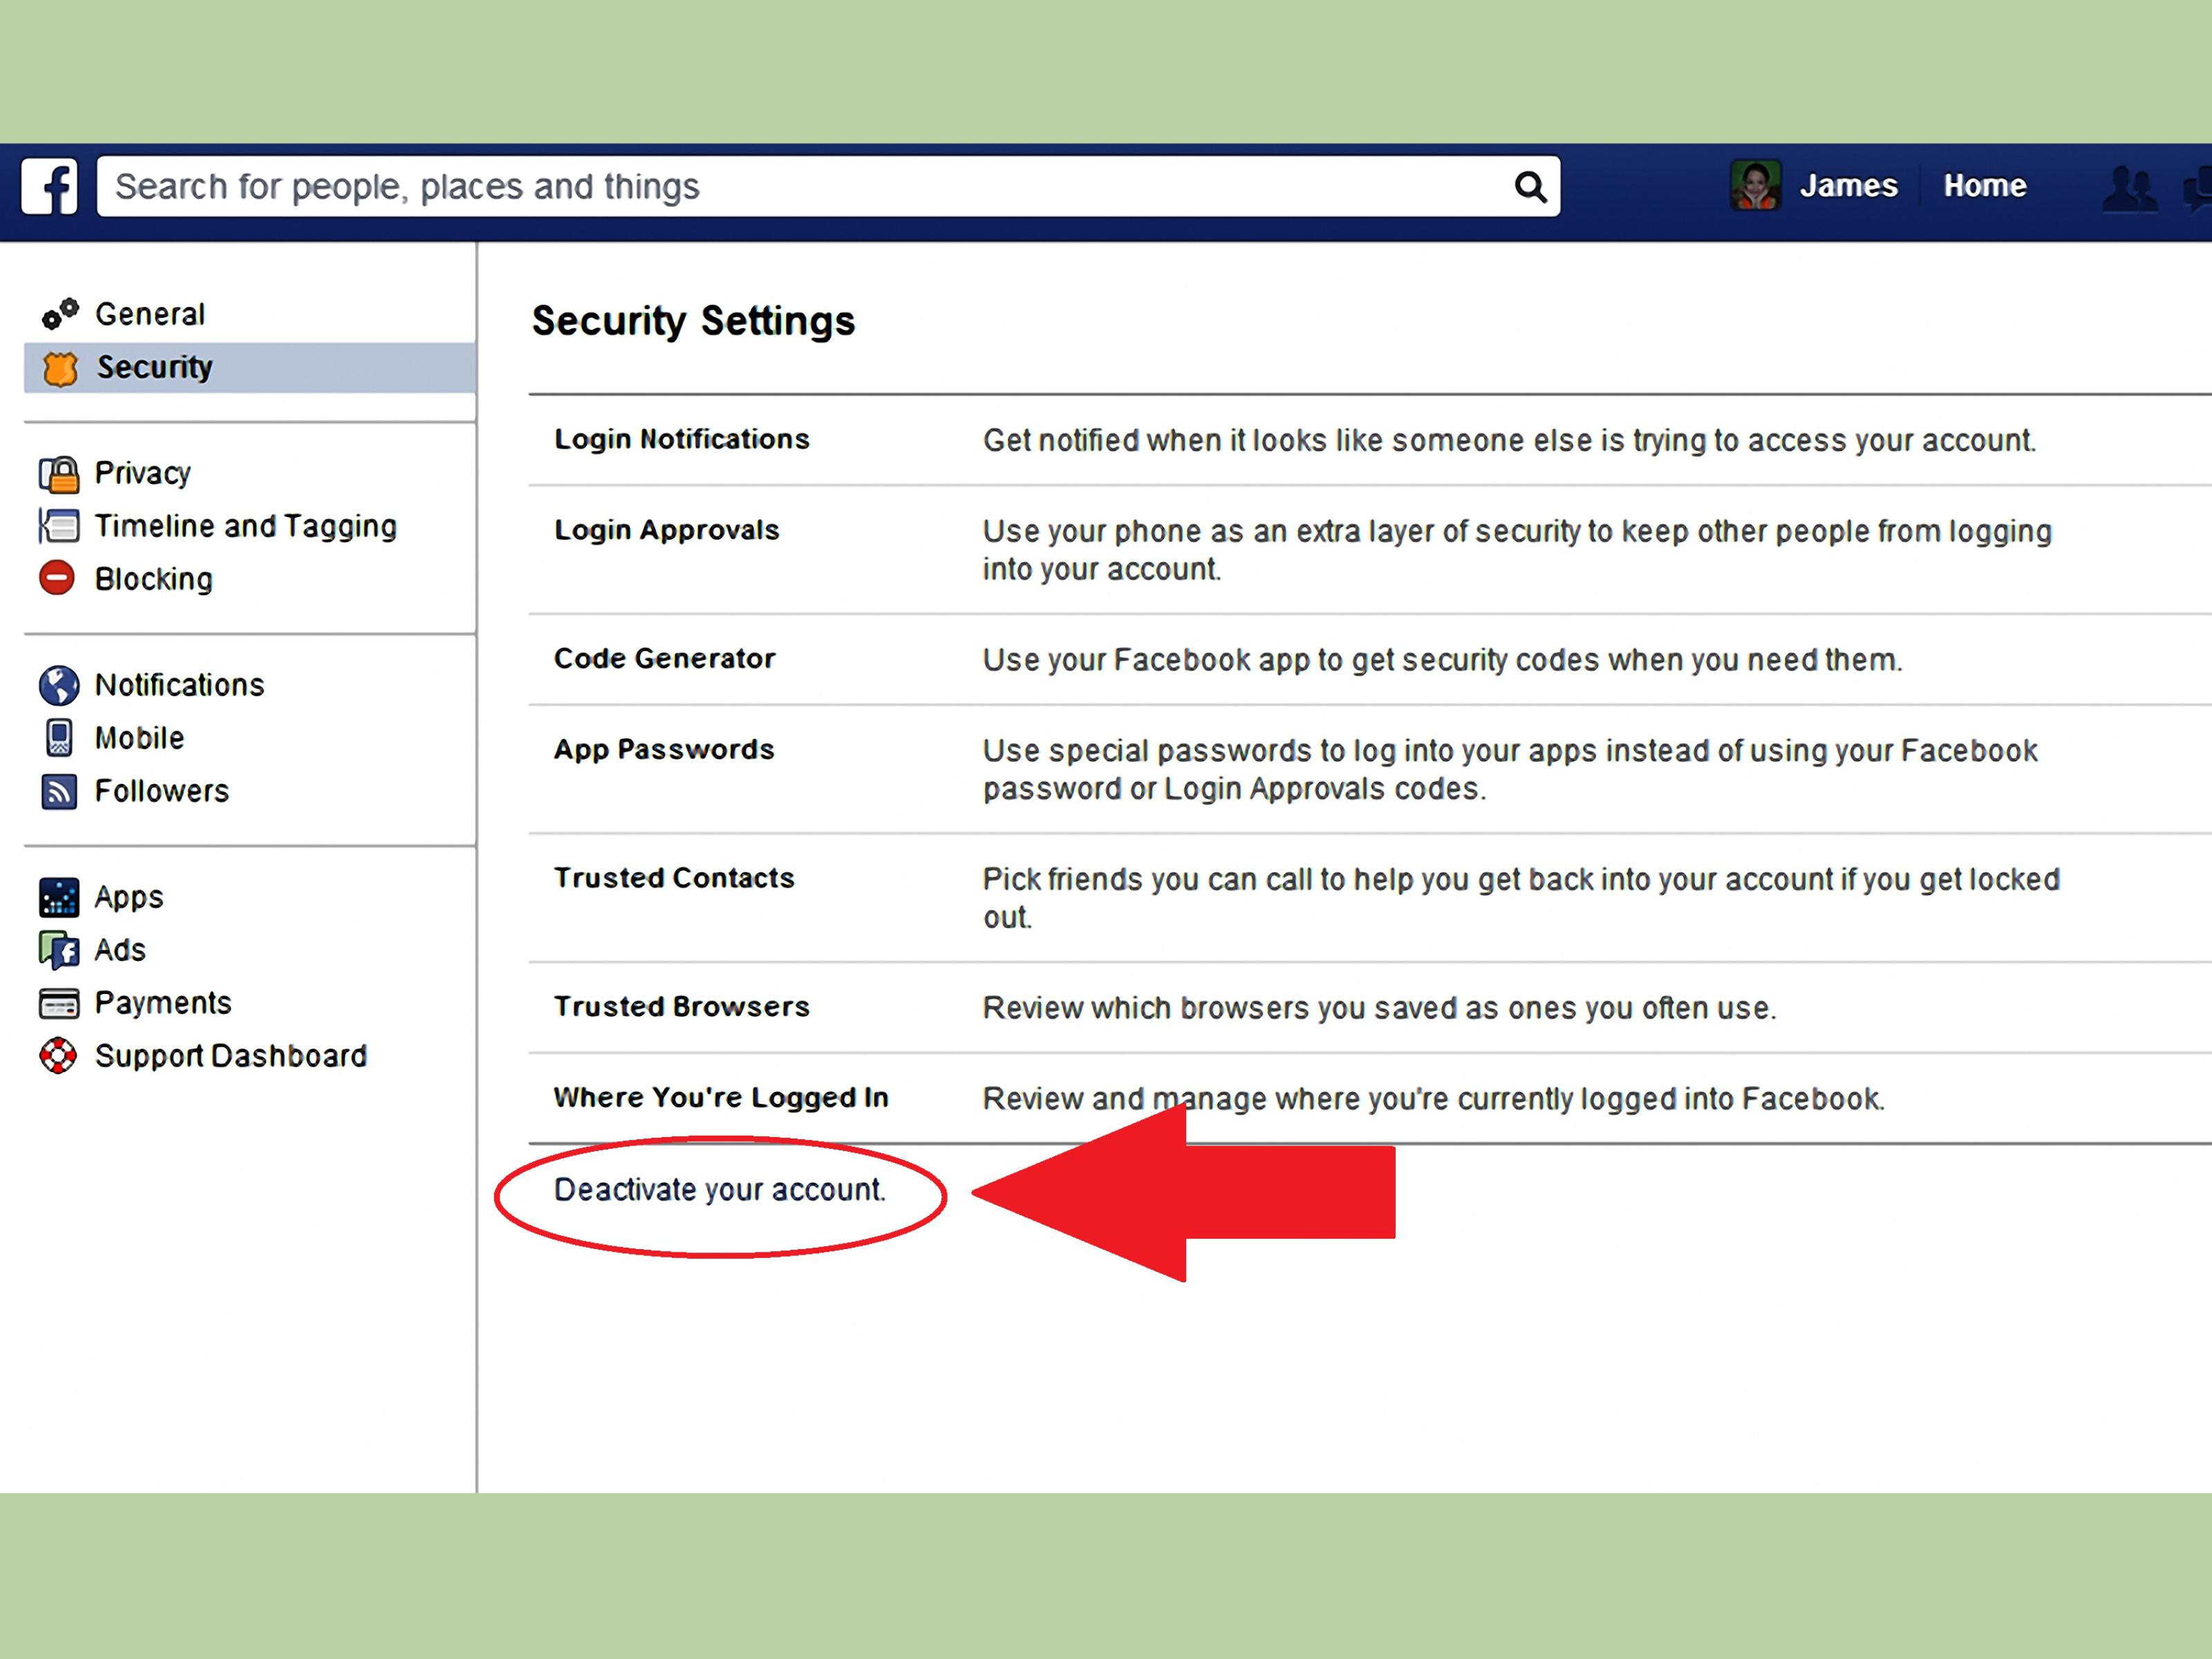Click the General gears icon
The width and height of the screenshot is (2212, 1659).
pos(59,314)
